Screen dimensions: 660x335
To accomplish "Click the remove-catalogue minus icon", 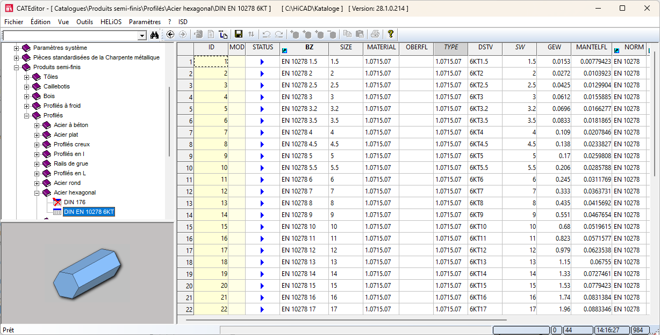I will (x=332, y=34).
